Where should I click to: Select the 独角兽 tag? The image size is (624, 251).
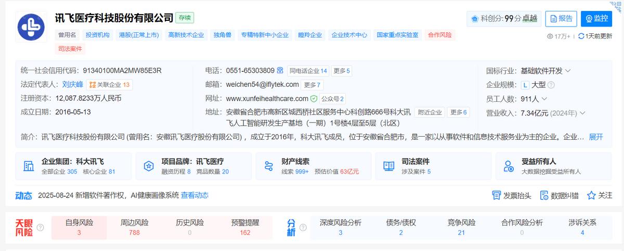coord(222,35)
